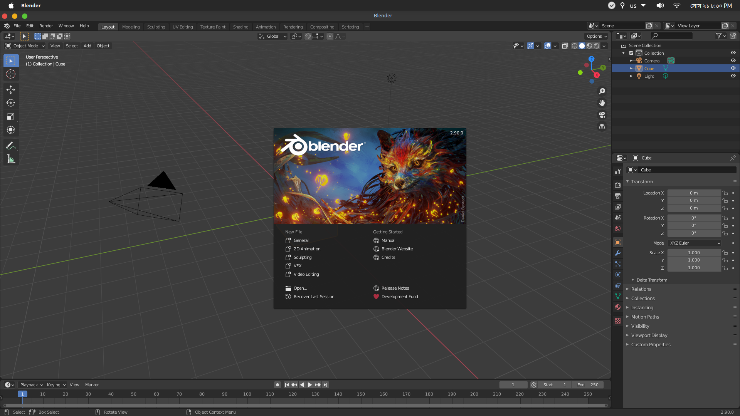Click the Move tool icon in toolbar
The image size is (740, 416).
coord(11,89)
